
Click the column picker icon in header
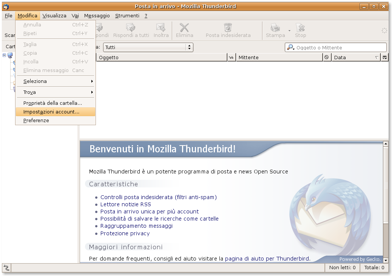(x=384, y=57)
